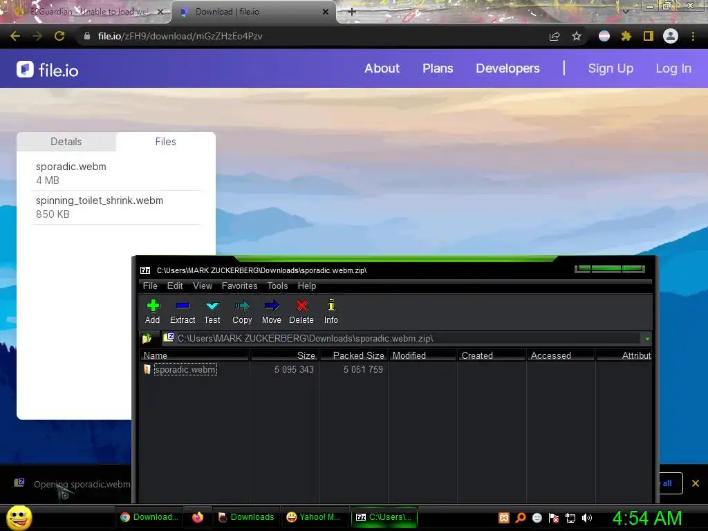Open a new browser tab
Image resolution: width=708 pixels, height=531 pixels.
point(352,12)
